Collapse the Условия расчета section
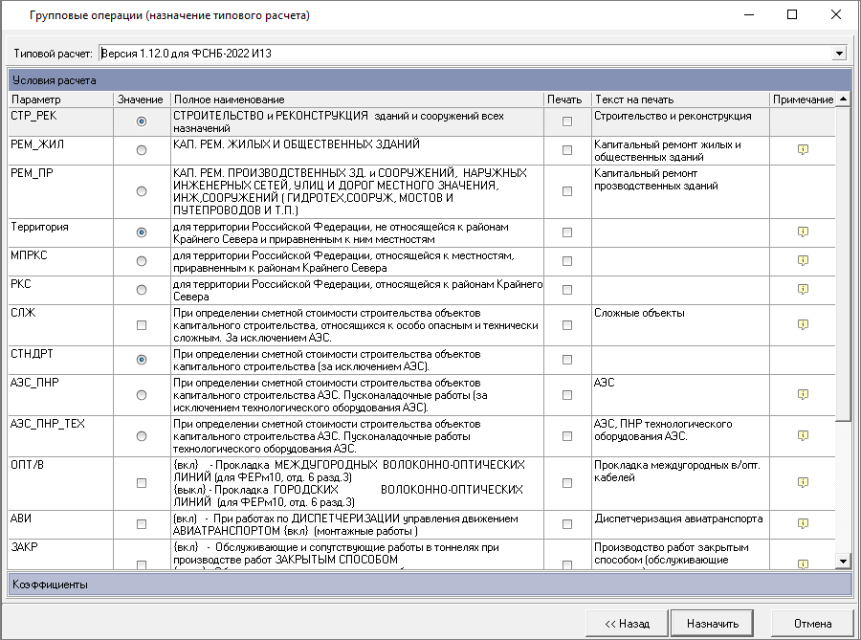The image size is (861, 640). [x=430, y=80]
